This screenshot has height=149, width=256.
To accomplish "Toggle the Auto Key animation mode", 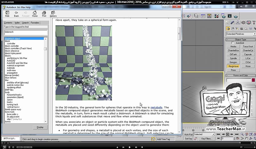I will (188, 134).
